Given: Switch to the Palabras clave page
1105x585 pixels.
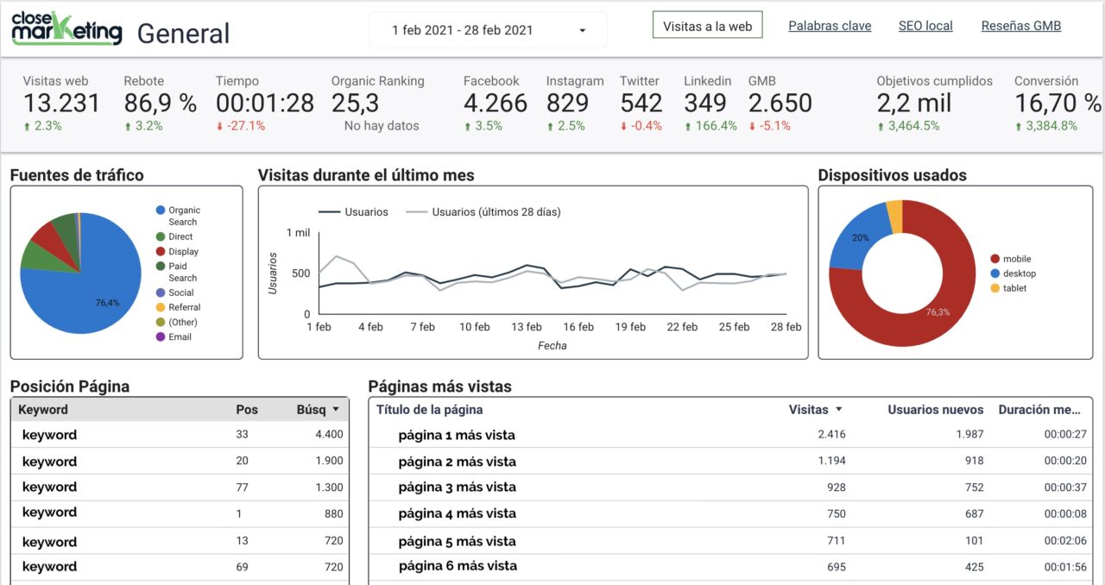Looking at the screenshot, I should 829,25.
